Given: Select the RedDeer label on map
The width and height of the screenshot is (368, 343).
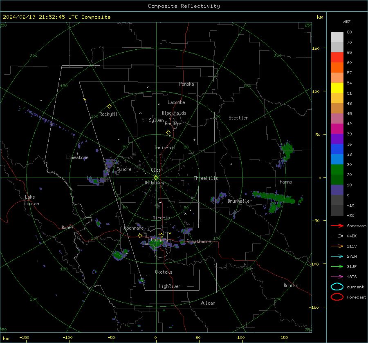Looking at the screenshot, I should (x=173, y=124).
